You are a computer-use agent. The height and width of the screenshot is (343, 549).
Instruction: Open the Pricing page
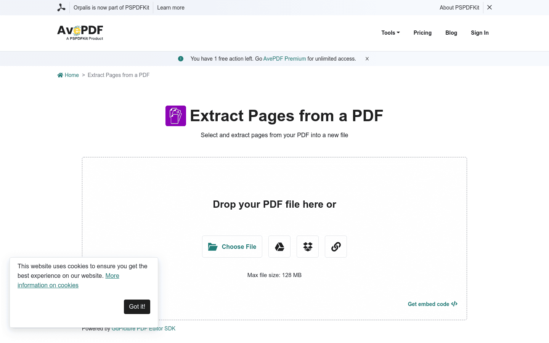point(422,33)
